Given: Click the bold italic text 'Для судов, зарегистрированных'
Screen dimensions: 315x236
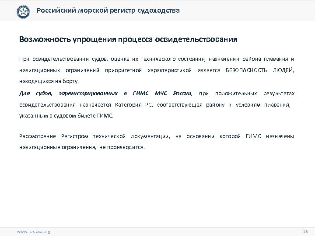Looking at the screenshot, I should pyautogui.click(x=68, y=94).
